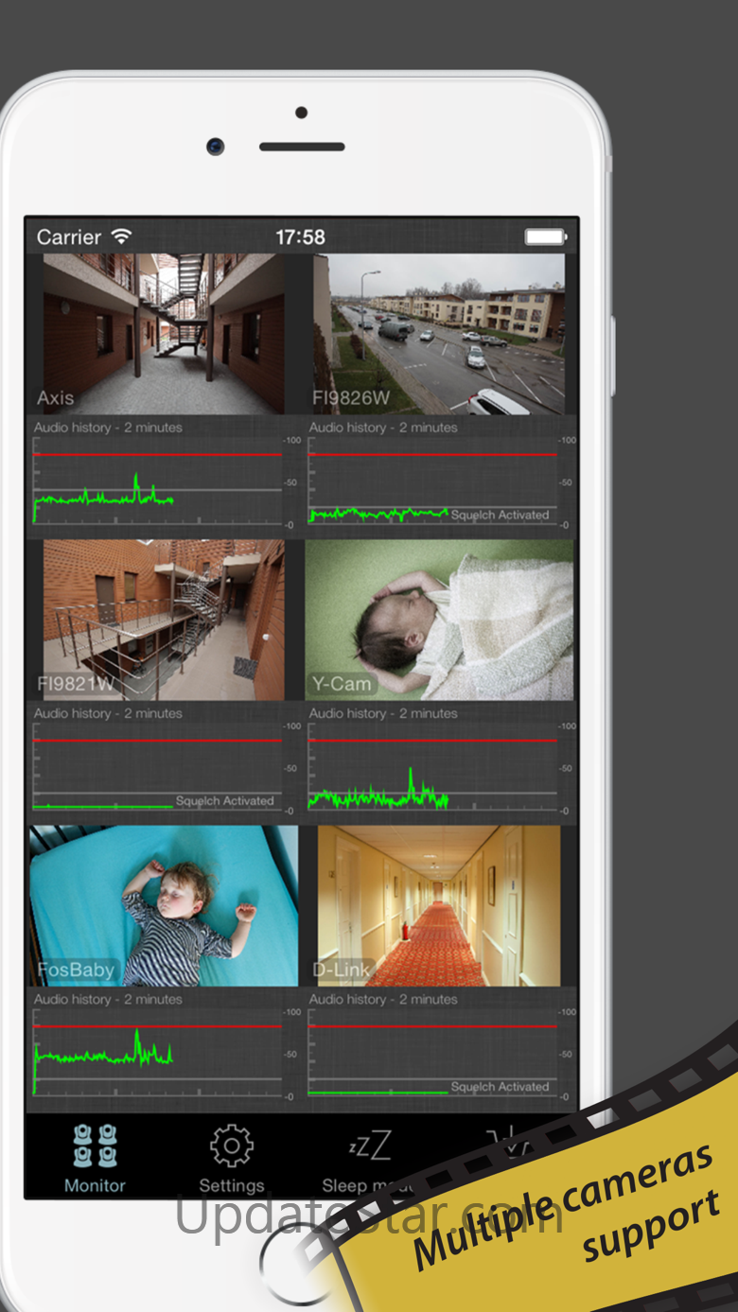
Task: Click the Y-Cam camera name label
Action: [x=342, y=684]
